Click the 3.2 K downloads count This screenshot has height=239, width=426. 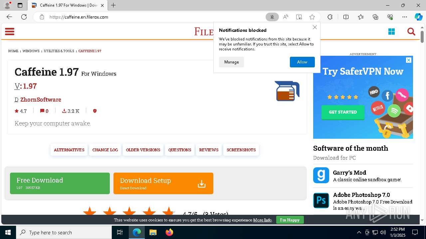71,111
